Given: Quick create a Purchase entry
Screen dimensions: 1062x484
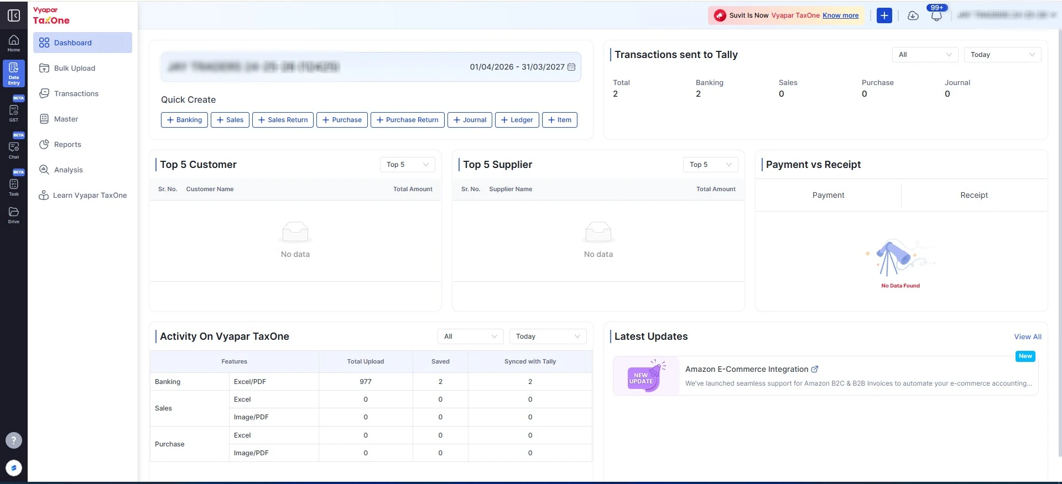Looking at the screenshot, I should [342, 120].
